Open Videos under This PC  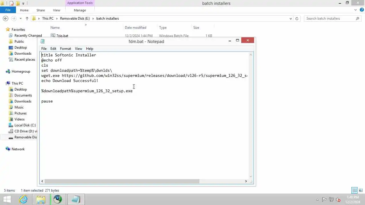(19, 119)
